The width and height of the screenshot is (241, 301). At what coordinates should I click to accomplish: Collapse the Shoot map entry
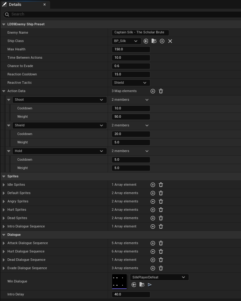pos(9,100)
